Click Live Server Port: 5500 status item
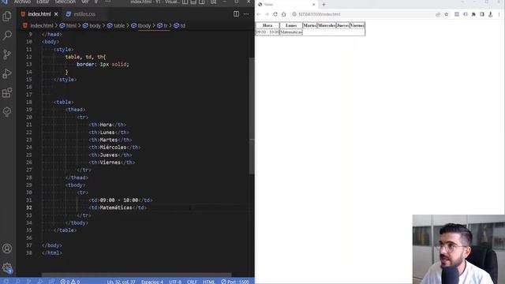This screenshot has width=505, height=284. [x=235, y=282]
